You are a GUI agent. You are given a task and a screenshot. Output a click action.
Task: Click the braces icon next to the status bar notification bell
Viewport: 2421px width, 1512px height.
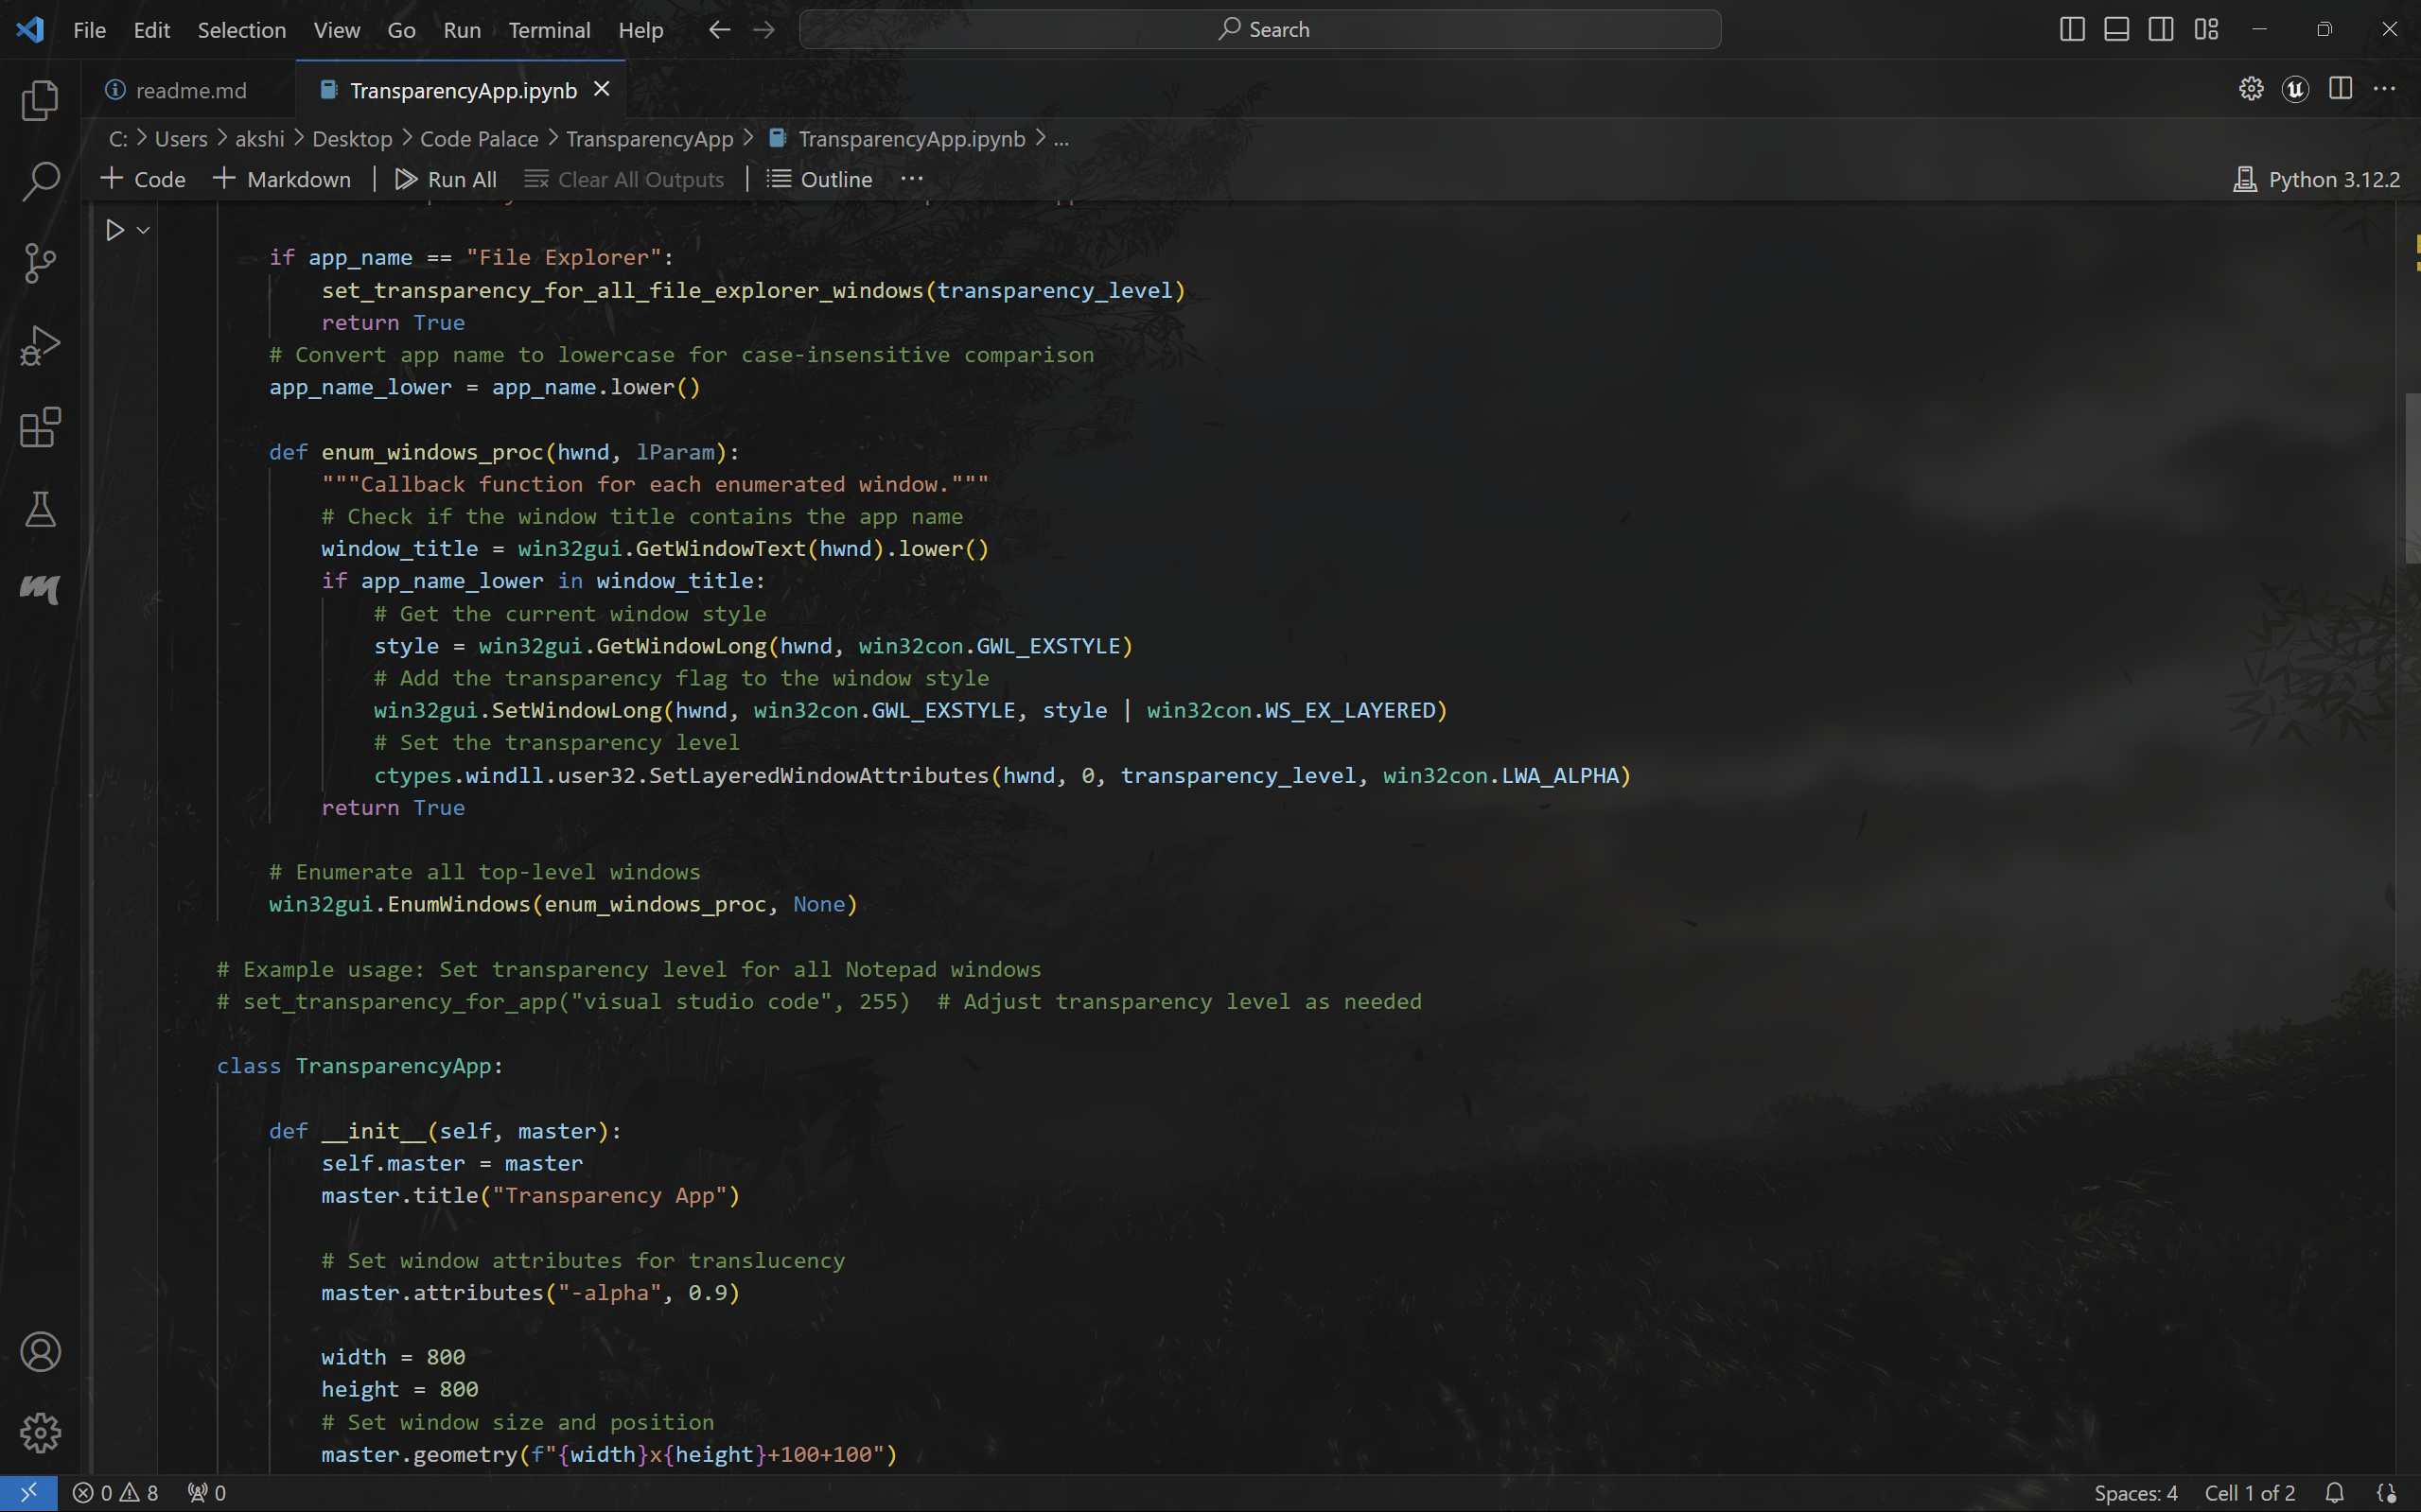click(2386, 1493)
